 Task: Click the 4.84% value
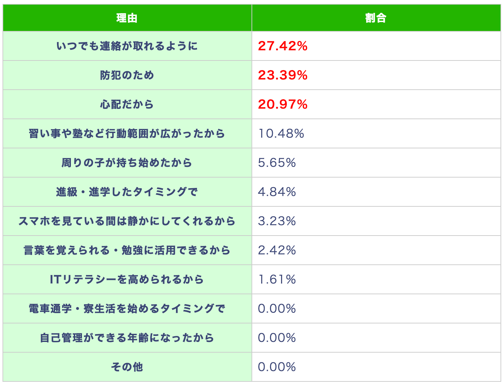coord(277,192)
